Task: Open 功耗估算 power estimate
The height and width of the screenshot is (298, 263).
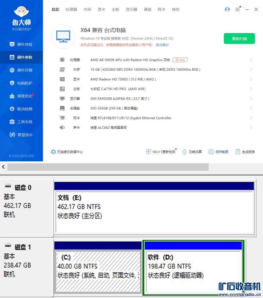Action: coord(192,152)
